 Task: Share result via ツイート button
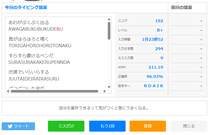click(18, 126)
